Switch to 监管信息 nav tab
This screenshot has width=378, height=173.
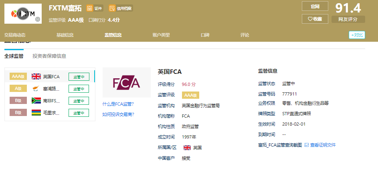113,35
